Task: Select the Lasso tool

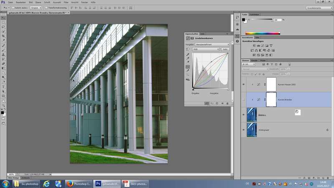Action: [3, 26]
